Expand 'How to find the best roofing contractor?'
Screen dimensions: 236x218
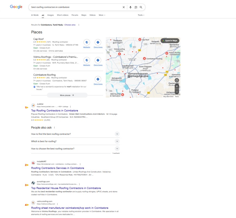117,134
